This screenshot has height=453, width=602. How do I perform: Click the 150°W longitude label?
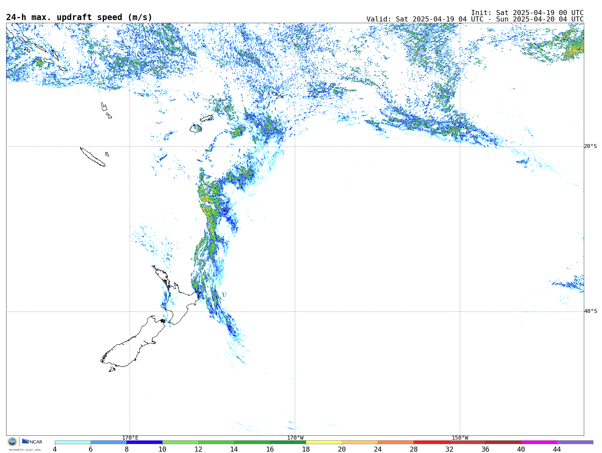click(460, 438)
